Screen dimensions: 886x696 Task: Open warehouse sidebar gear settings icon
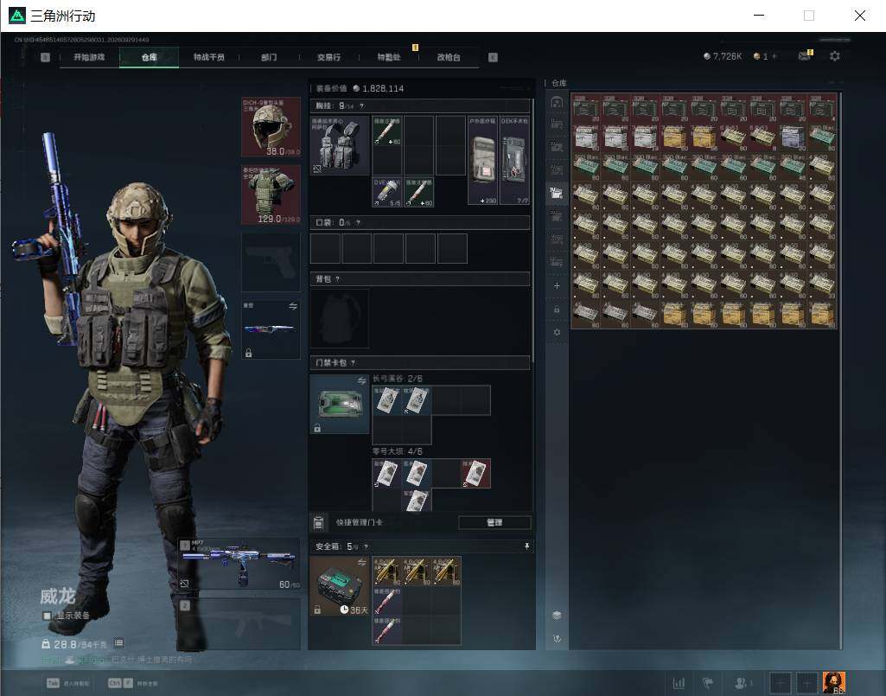(557, 333)
